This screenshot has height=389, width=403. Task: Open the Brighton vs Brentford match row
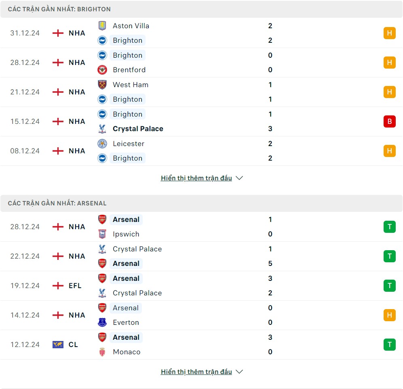tap(201, 63)
